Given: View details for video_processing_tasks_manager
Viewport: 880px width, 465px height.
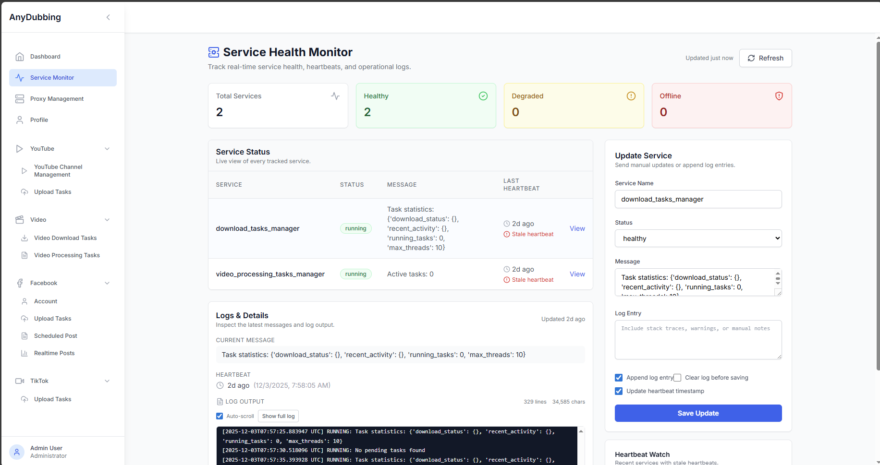Looking at the screenshot, I should tap(577, 274).
